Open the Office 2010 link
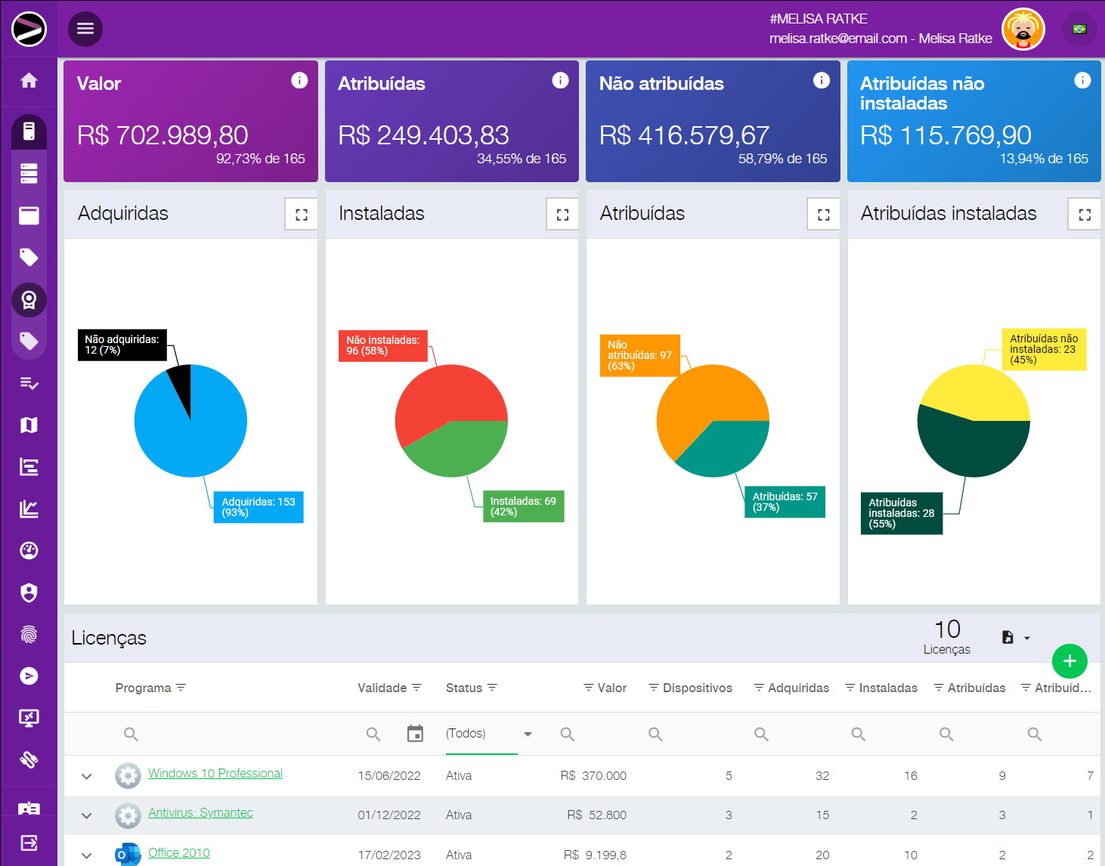Viewport: 1105px width, 866px height. point(179,852)
